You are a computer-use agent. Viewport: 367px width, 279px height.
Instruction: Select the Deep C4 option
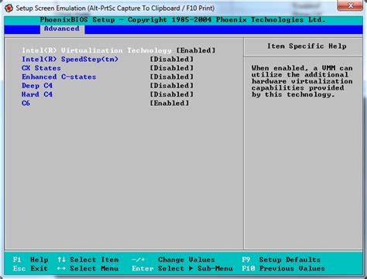37,86
